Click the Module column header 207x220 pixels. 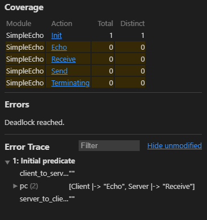click(19, 24)
